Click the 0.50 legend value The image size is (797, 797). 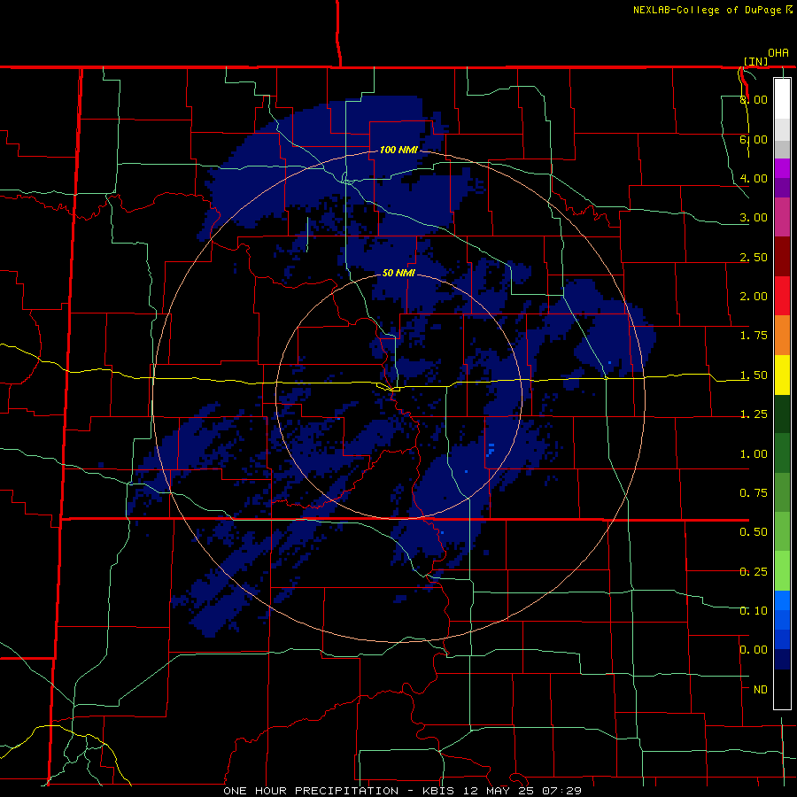click(754, 532)
